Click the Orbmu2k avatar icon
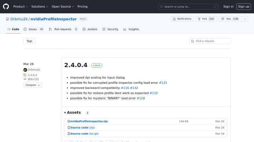This screenshot has width=254, height=142. click(x=25, y=70)
